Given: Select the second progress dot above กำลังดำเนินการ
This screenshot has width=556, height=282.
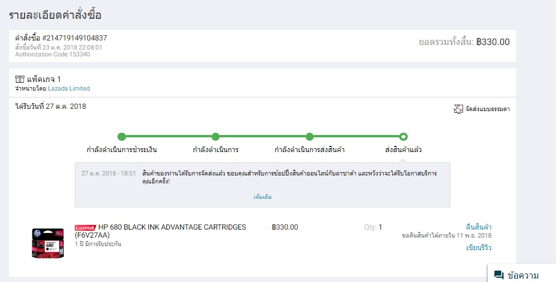Looking at the screenshot, I should (x=216, y=137).
